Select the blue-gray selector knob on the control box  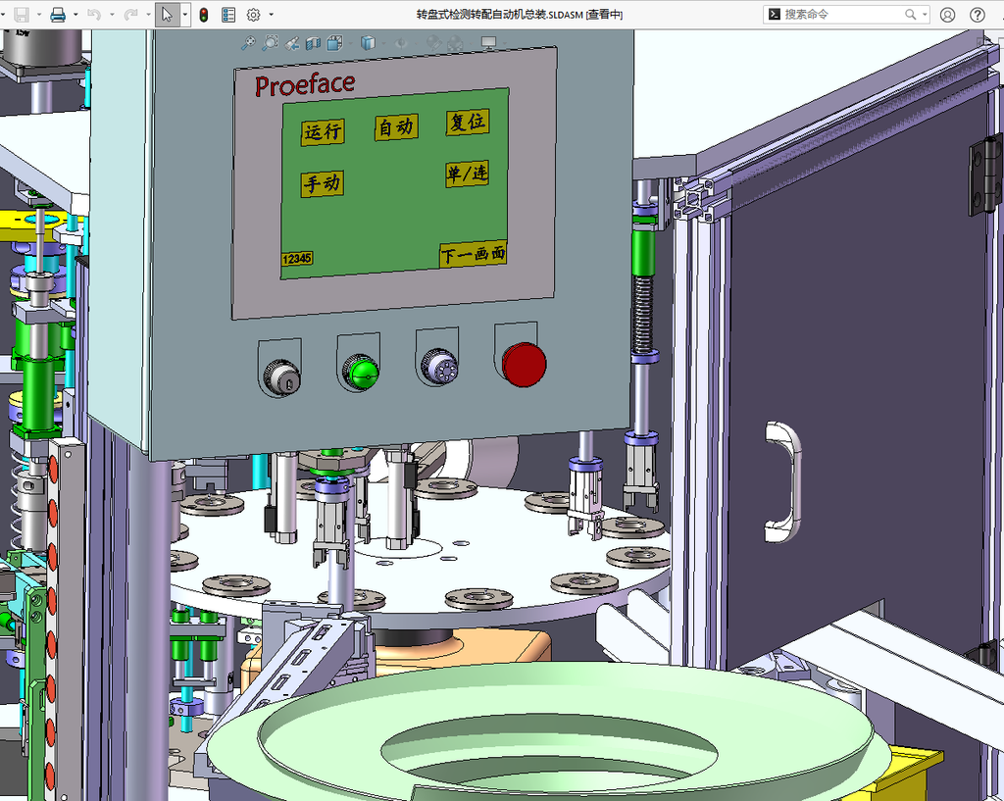pos(439,367)
